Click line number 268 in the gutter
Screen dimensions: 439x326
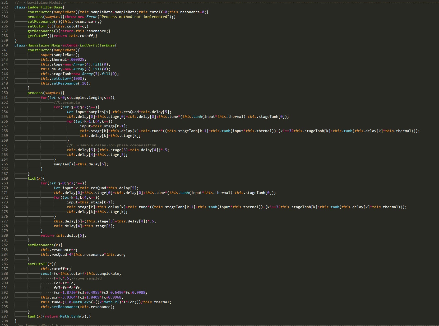tap(4, 179)
